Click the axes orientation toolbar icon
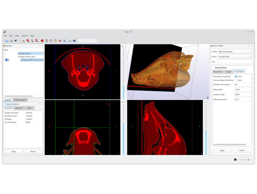This screenshot has height=194, width=257. (x=69, y=40)
